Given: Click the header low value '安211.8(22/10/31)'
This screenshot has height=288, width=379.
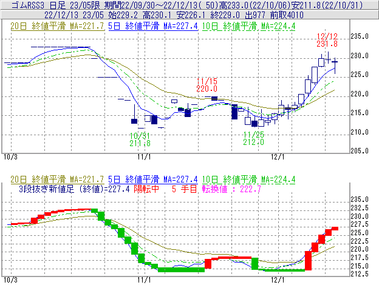Looking at the screenshot, I should (327, 5).
